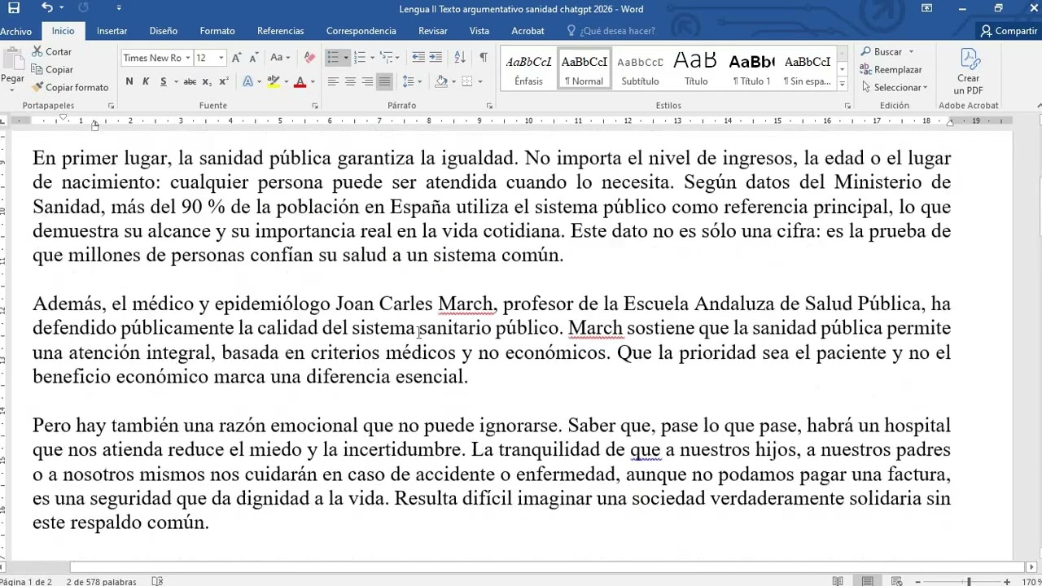Switch to the Diseño tab

click(164, 31)
